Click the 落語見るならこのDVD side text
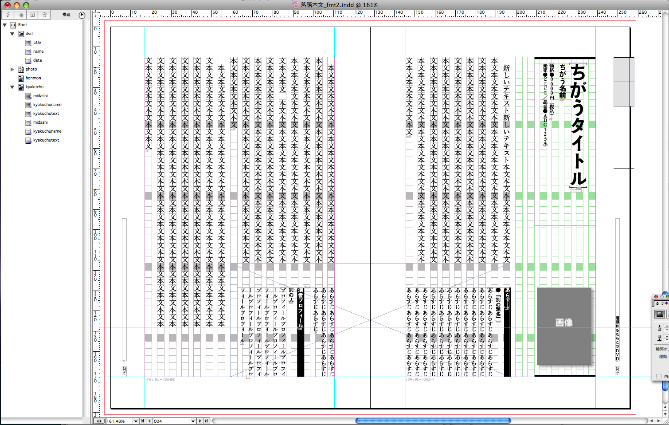669x425 pixels. pyautogui.click(x=617, y=339)
